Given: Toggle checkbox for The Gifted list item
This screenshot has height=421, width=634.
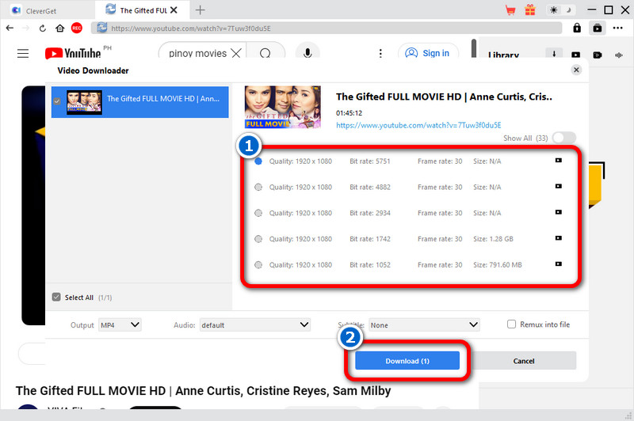Looking at the screenshot, I should [x=57, y=101].
